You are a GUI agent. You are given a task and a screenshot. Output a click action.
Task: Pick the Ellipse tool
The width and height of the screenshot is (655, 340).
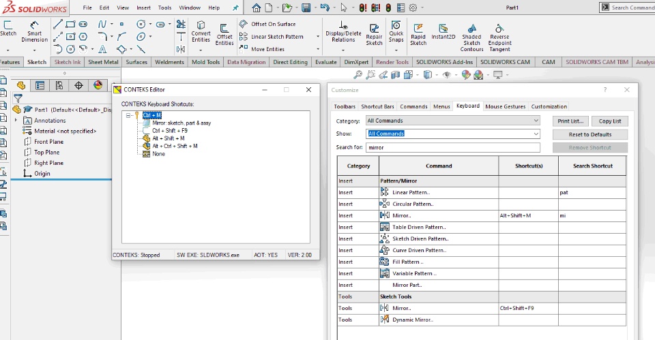click(x=141, y=37)
